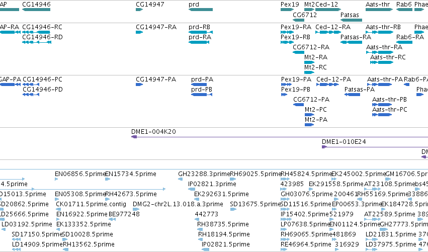428x252 pixels.
Task: Click the CG6712 gene glyph
Action: point(298,20)
